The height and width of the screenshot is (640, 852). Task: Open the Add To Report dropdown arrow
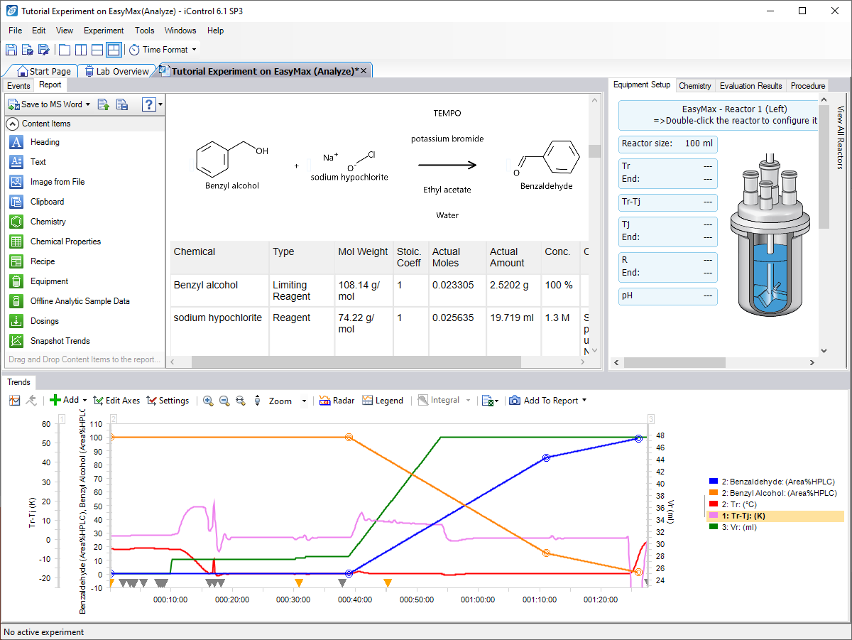584,401
